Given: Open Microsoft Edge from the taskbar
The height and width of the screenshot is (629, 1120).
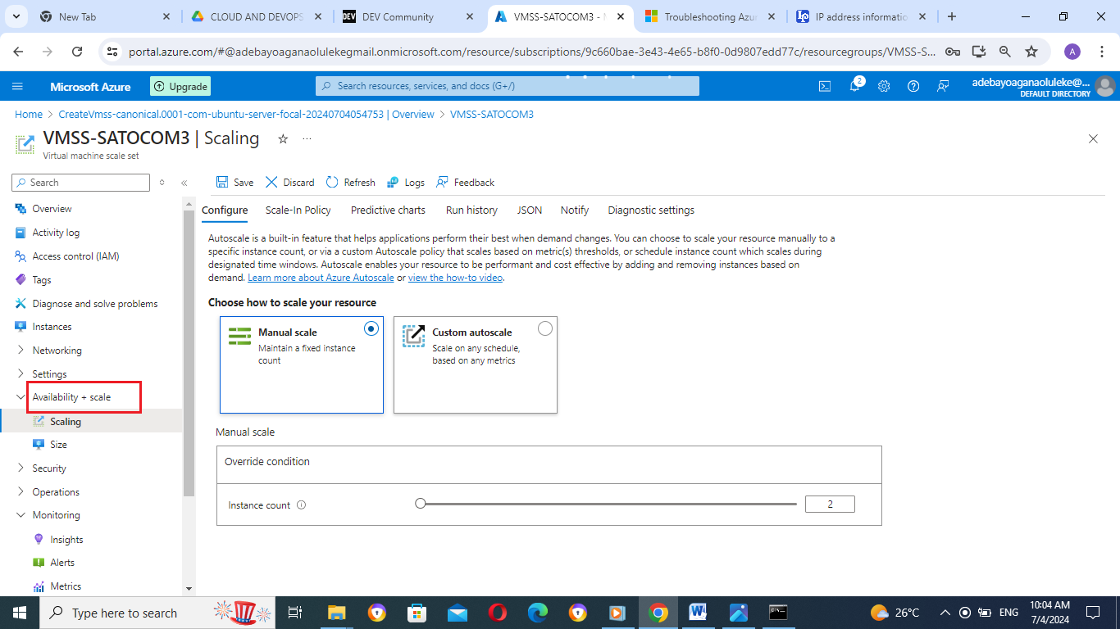Looking at the screenshot, I should [x=538, y=613].
